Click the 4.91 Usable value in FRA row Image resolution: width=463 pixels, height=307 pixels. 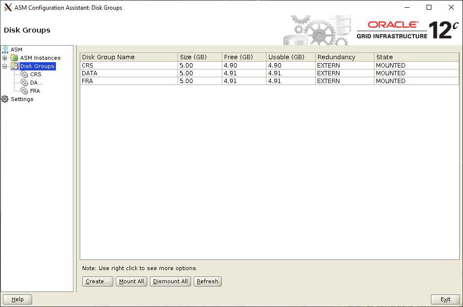(291, 81)
